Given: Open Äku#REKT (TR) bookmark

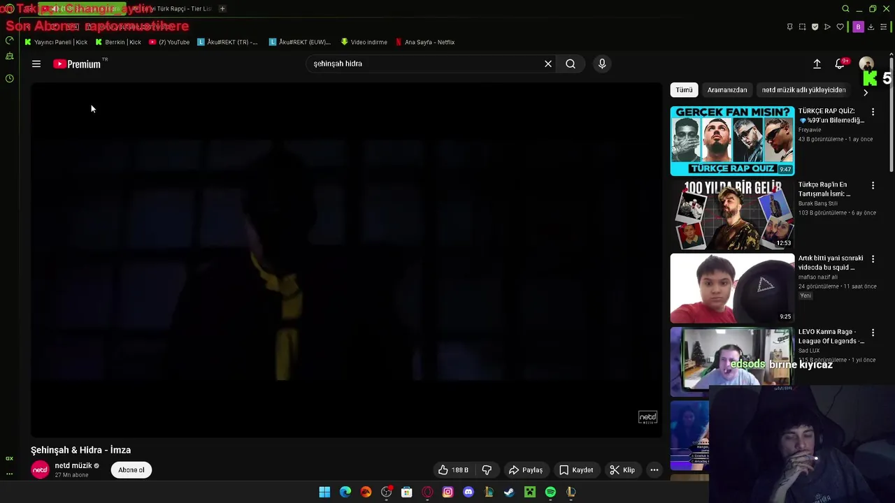Looking at the screenshot, I should 228,42.
